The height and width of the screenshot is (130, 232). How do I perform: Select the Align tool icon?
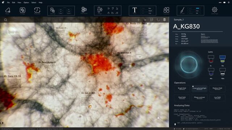click(x=100, y=10)
